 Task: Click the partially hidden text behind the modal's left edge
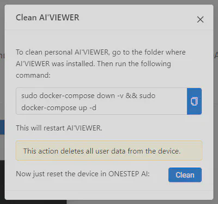(2, 55)
